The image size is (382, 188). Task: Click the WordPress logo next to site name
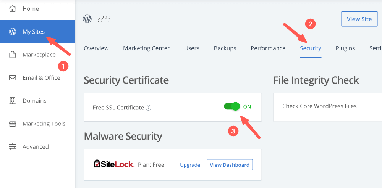pos(87,19)
